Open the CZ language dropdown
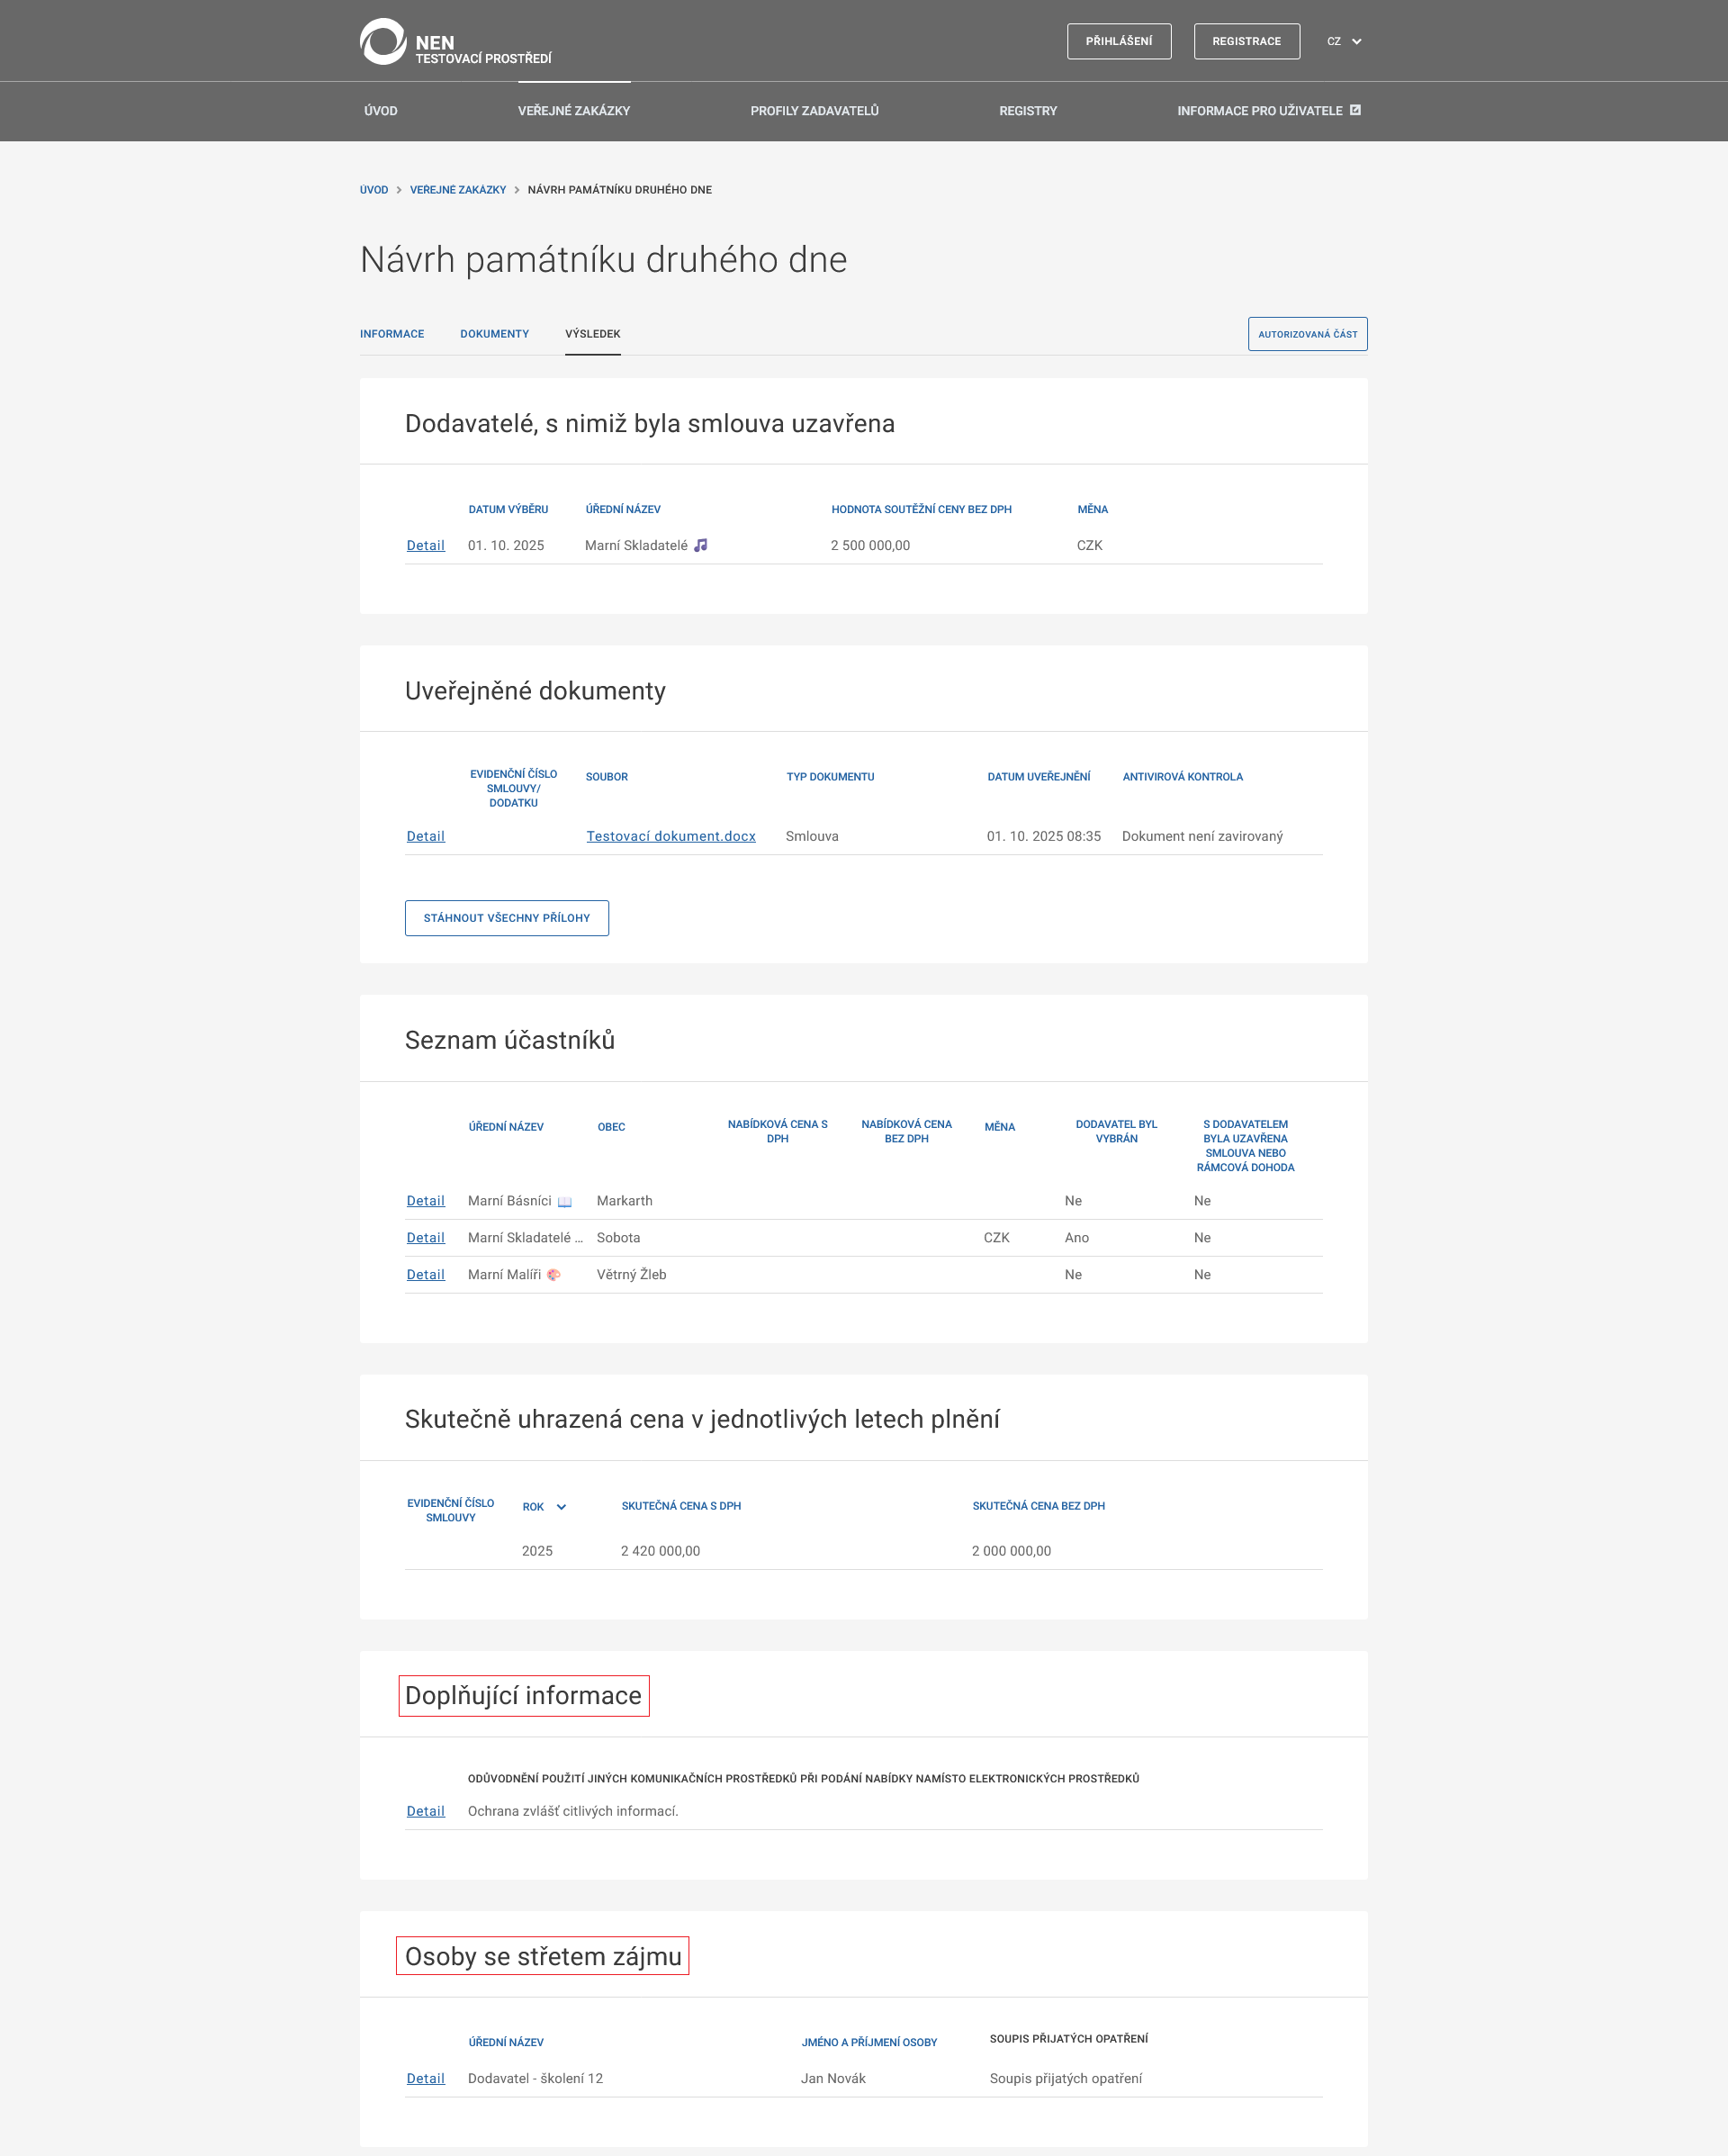Viewport: 1728px width, 2156px height. (1344, 42)
